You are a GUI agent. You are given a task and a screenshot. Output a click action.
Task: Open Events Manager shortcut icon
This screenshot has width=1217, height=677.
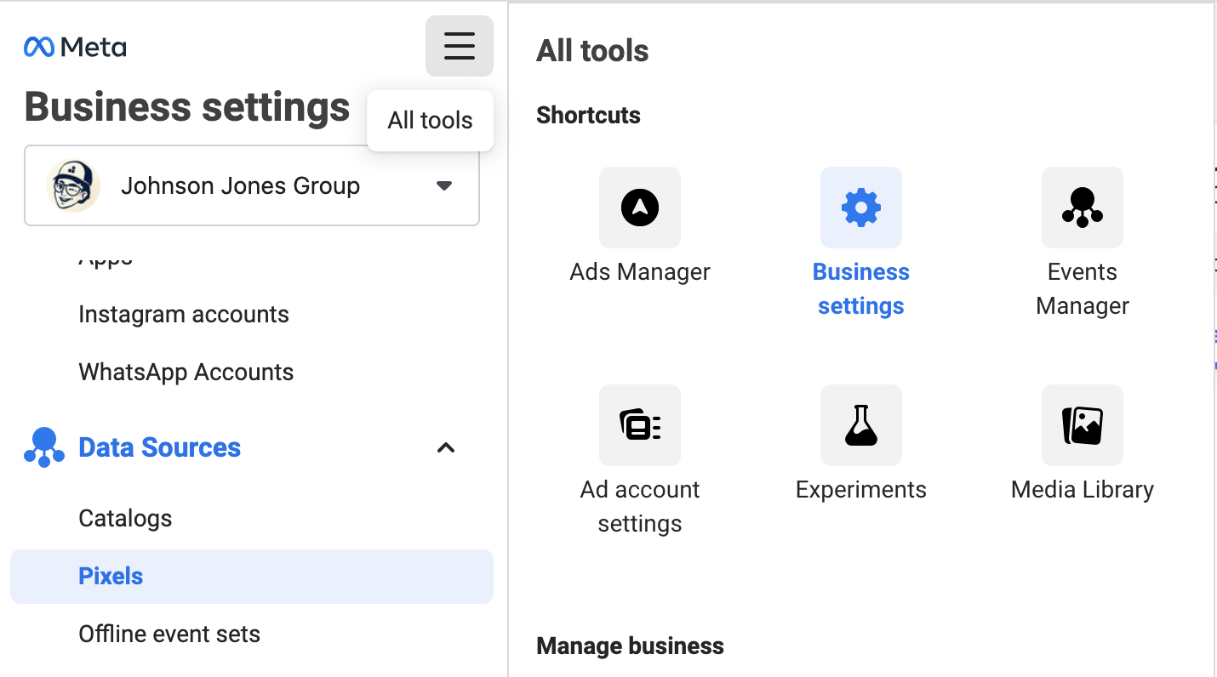1083,208
